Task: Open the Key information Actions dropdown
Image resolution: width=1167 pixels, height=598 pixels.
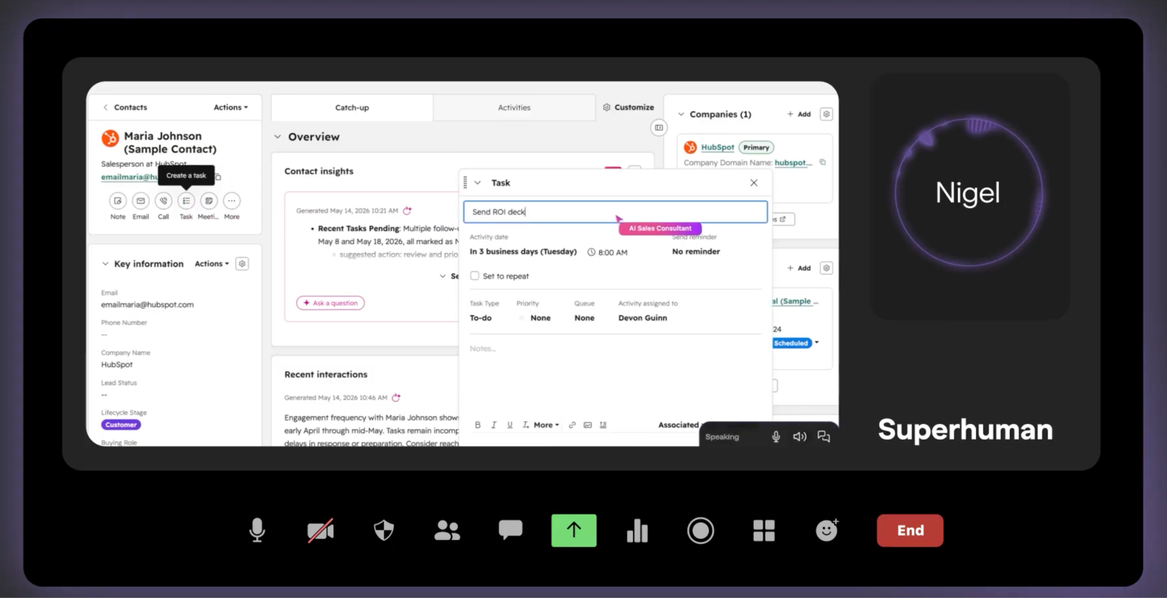Action: [x=212, y=264]
